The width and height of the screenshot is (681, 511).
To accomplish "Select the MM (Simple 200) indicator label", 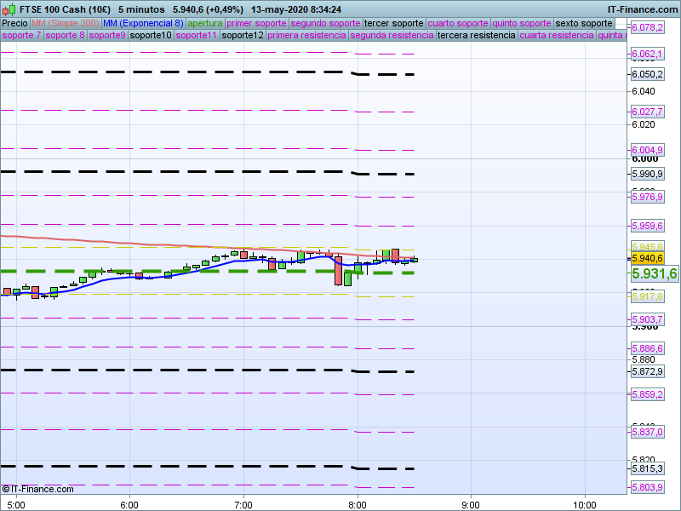I will click(x=60, y=23).
